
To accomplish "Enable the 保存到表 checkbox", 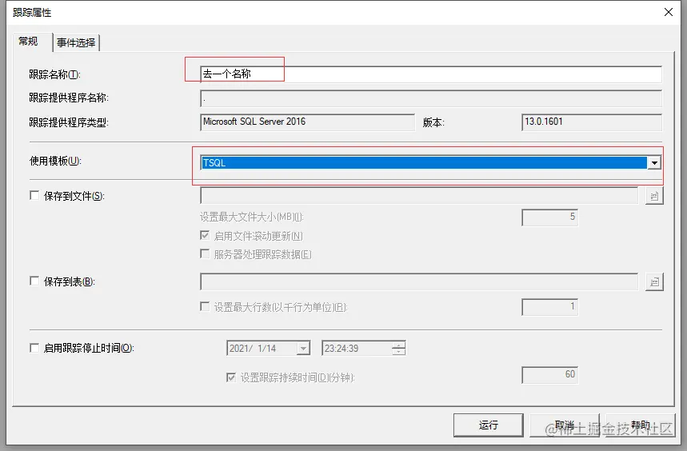I will click(34, 281).
